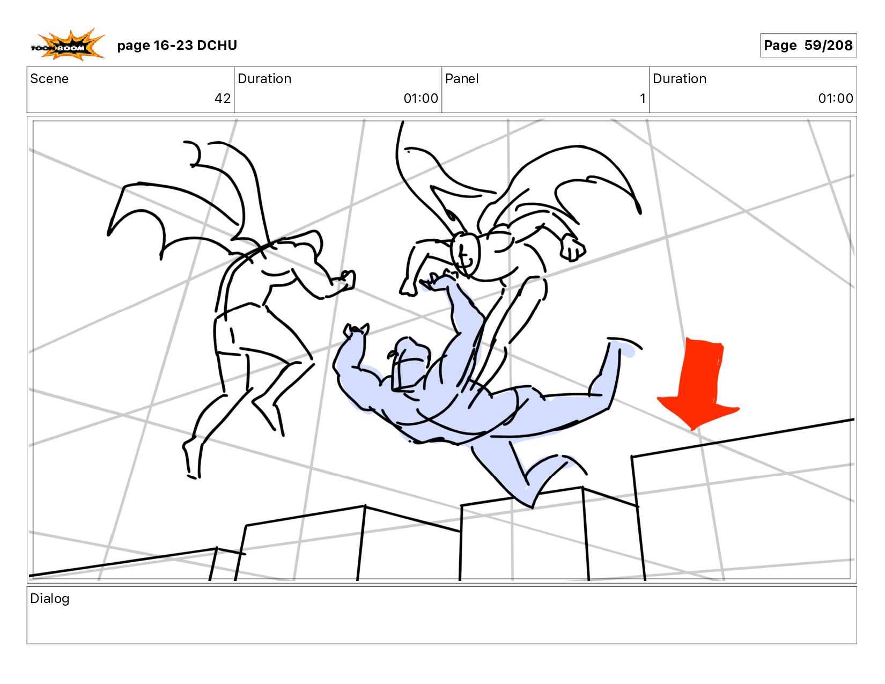Select the 'page 16-23 DCHU' title text
This screenshot has height=684, width=885.
coord(177,46)
